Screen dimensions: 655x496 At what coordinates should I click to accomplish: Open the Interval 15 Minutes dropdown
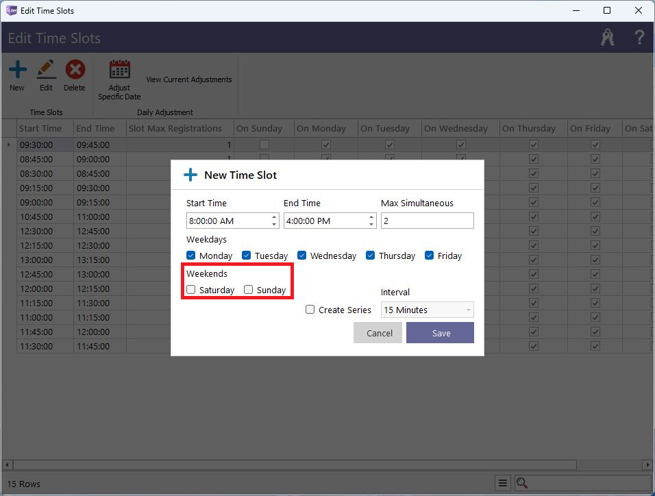428,310
